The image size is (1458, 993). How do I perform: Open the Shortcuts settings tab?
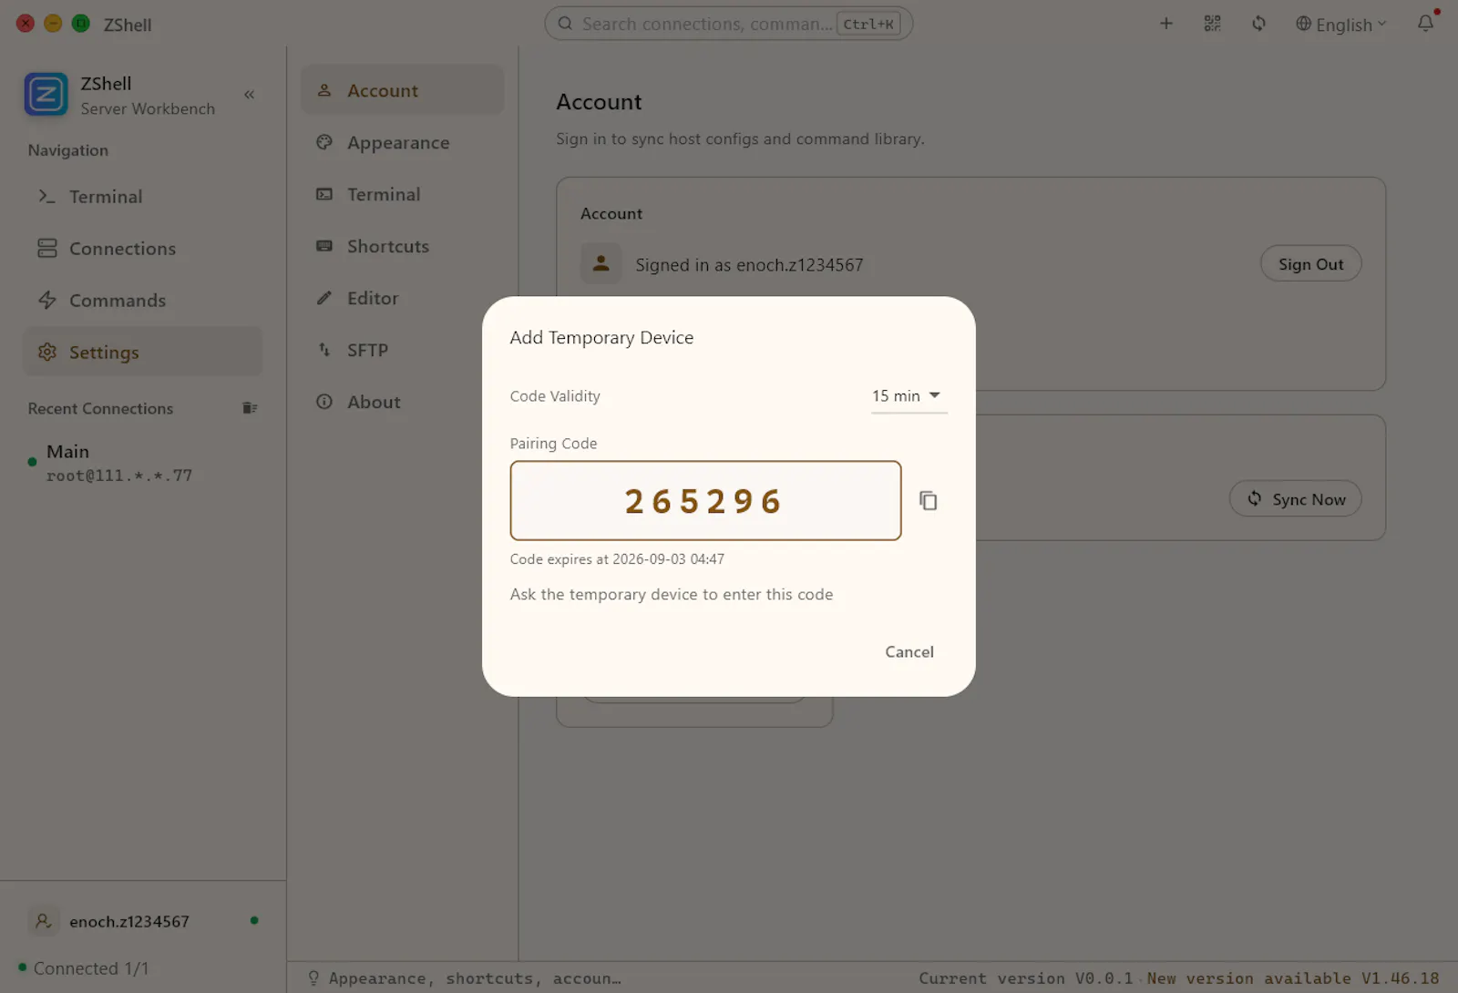402,246
